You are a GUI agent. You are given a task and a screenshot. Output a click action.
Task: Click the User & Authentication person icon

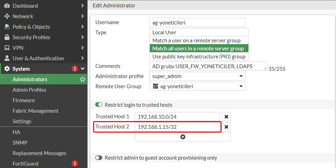coord(7,58)
